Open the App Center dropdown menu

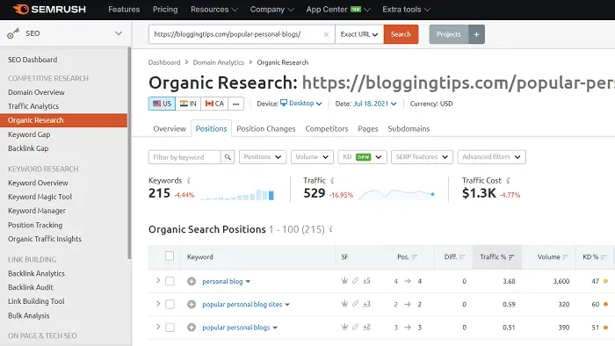338,10
